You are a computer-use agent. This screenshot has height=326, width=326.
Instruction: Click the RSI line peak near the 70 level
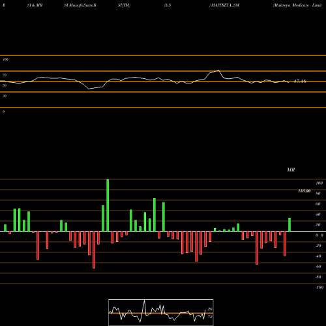218,70
